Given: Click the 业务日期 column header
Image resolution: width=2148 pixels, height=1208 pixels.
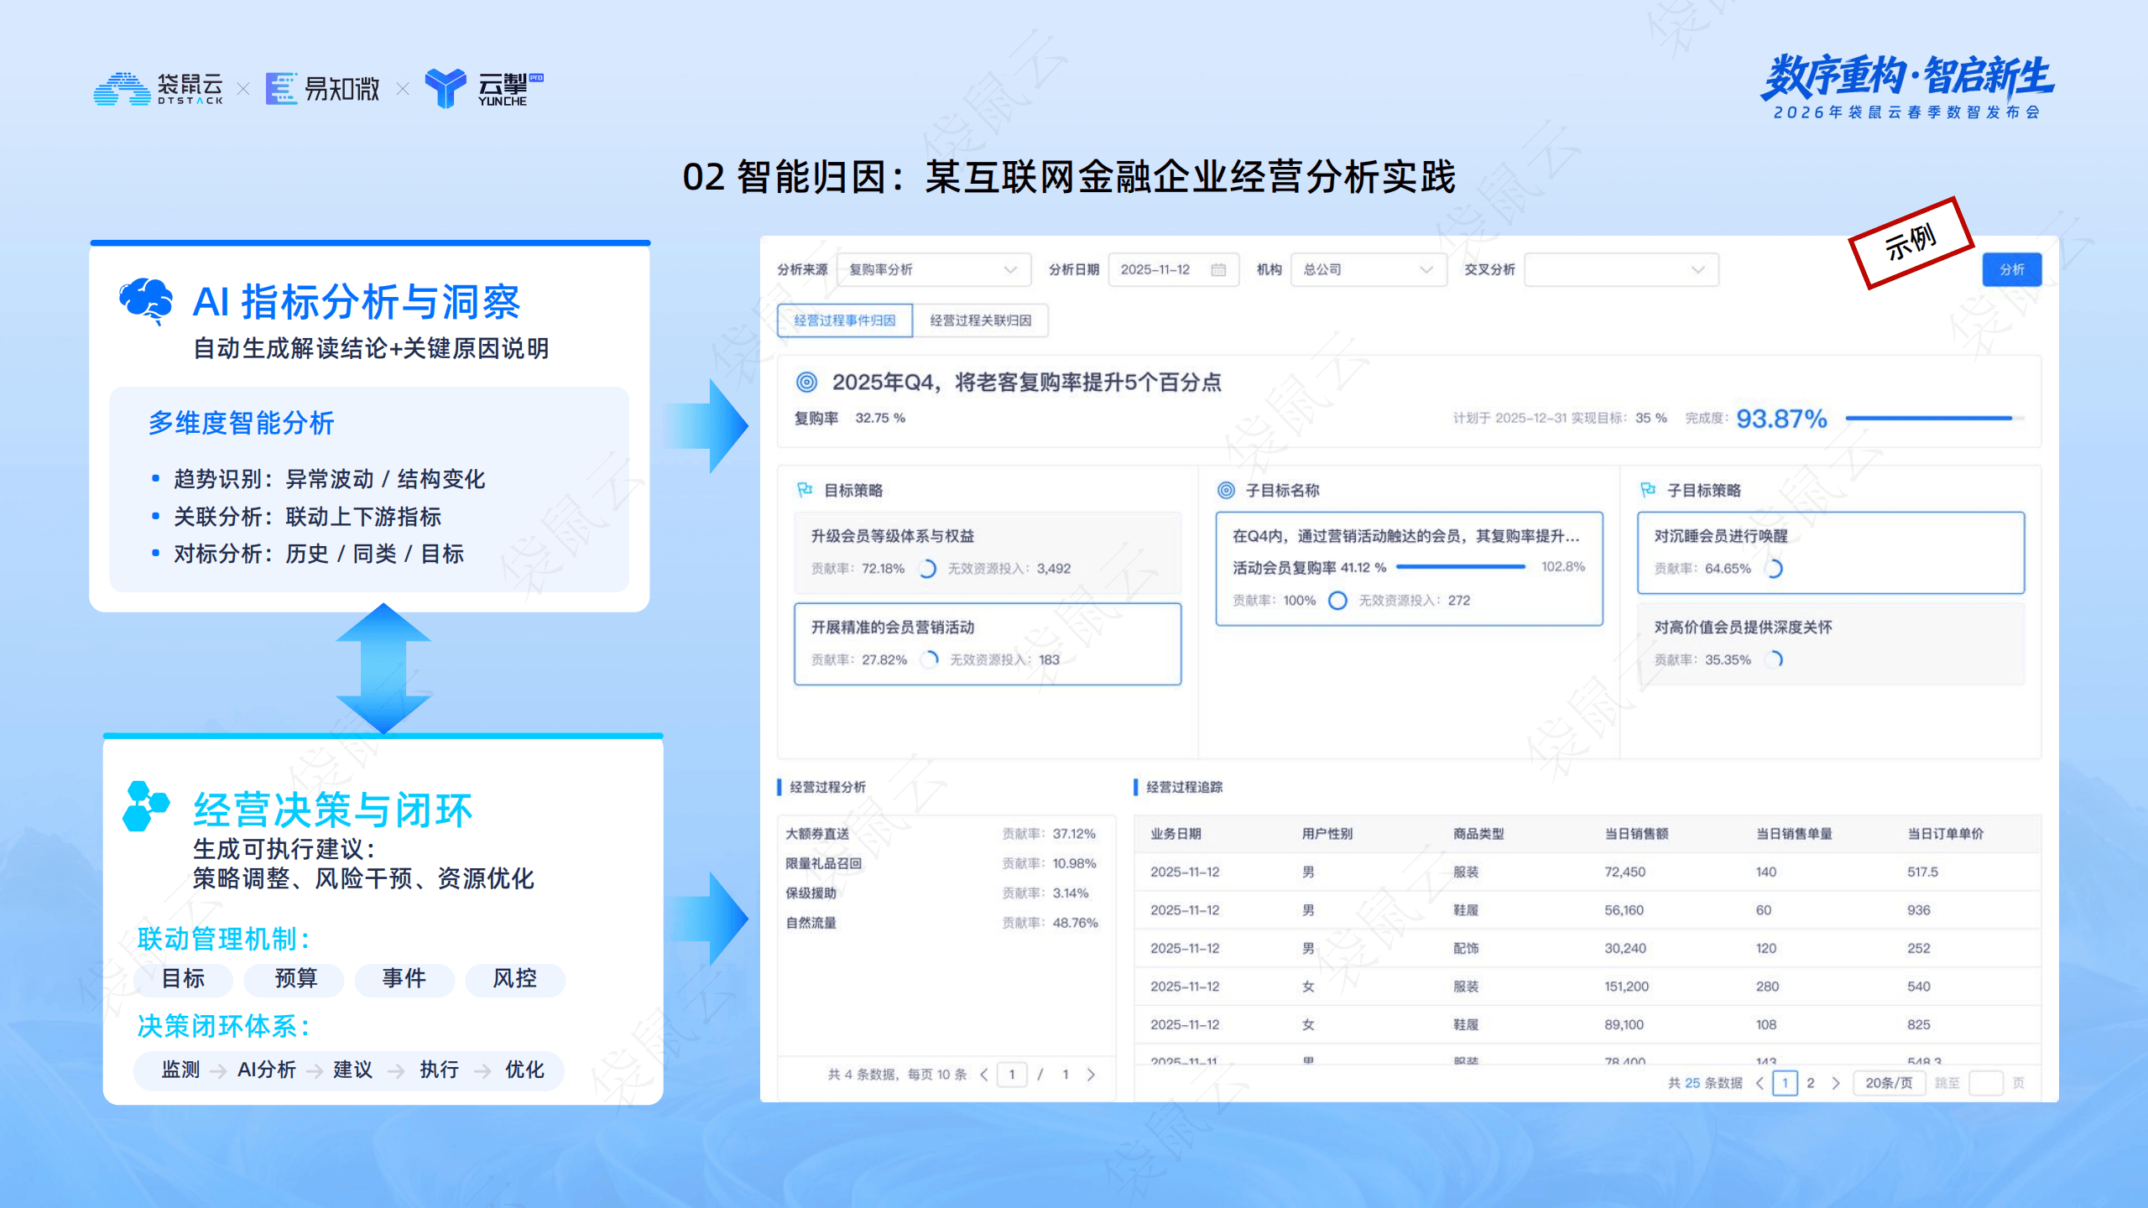Looking at the screenshot, I should point(1176,834).
